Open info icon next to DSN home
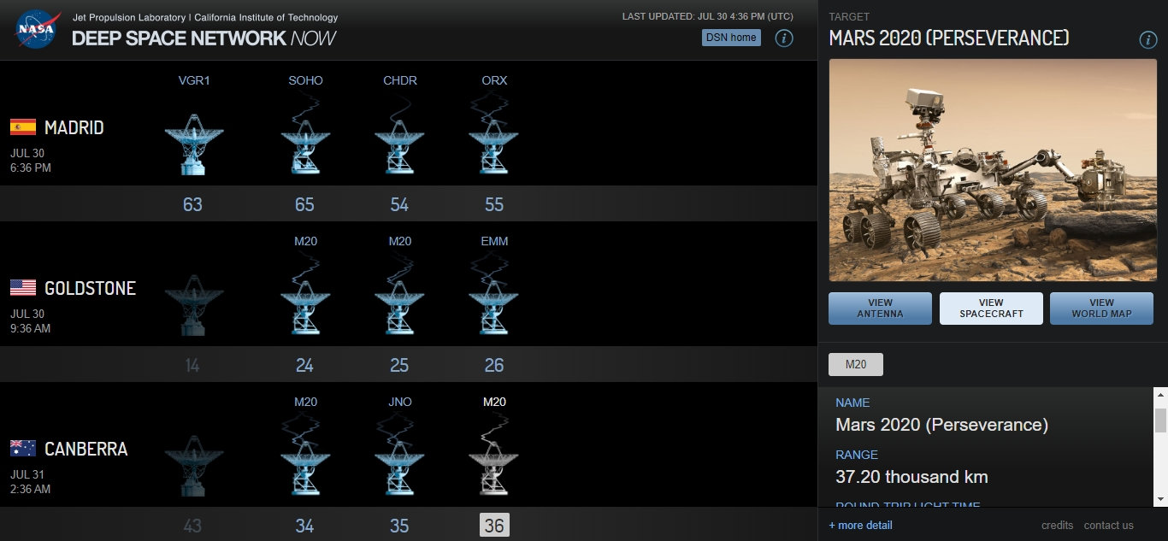 [784, 38]
